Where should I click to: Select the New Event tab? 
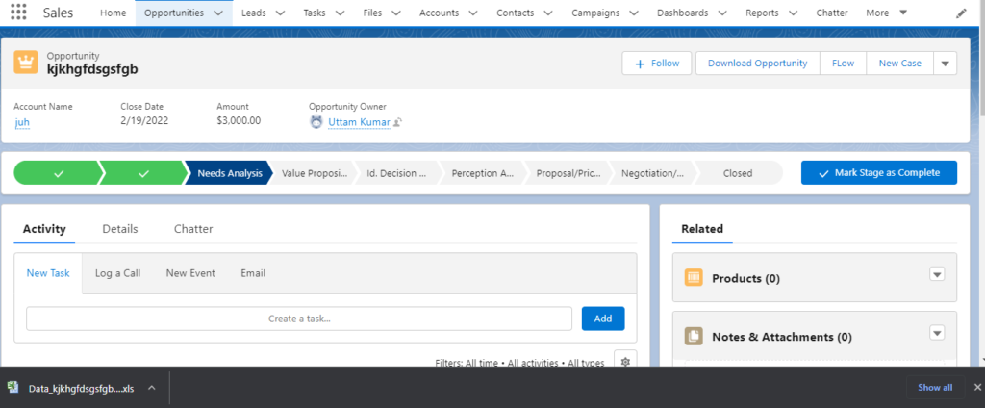click(190, 273)
